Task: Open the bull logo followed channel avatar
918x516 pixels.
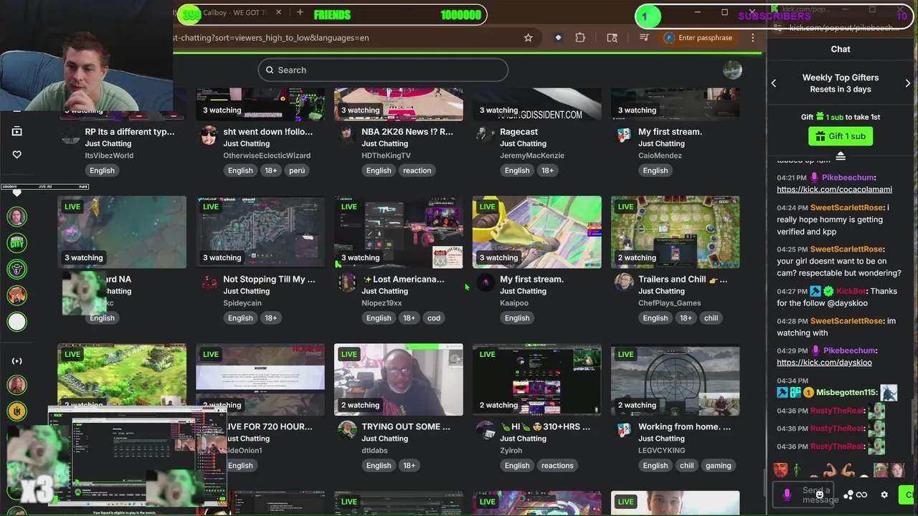Action: 17,269
